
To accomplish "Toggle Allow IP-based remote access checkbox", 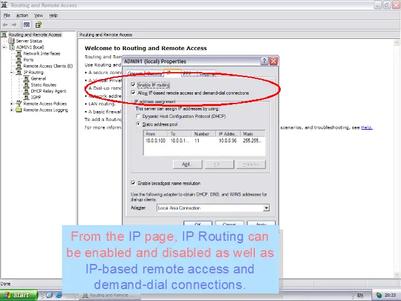I will [x=133, y=93].
